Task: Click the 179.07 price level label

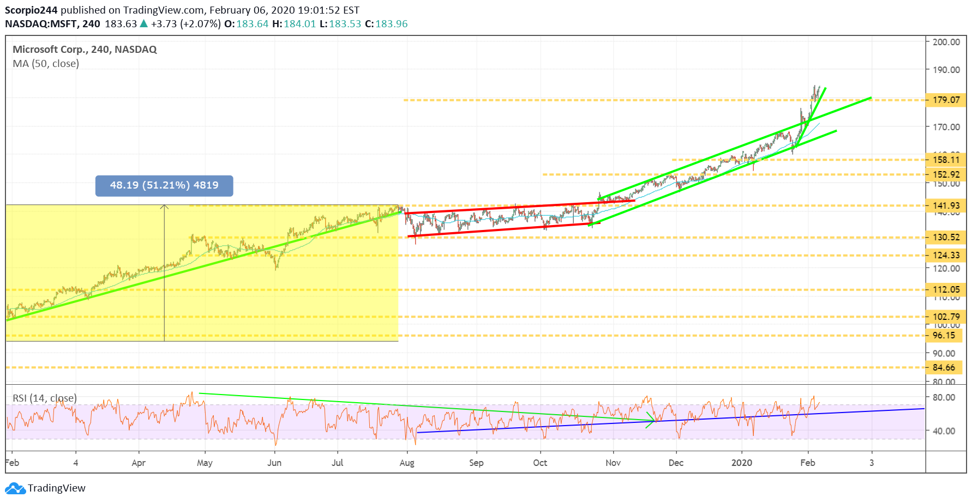Action: point(946,100)
